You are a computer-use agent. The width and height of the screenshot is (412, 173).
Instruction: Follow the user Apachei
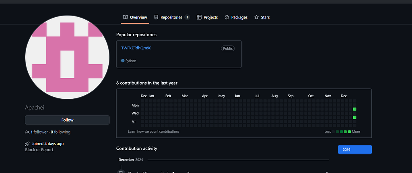[67, 120]
